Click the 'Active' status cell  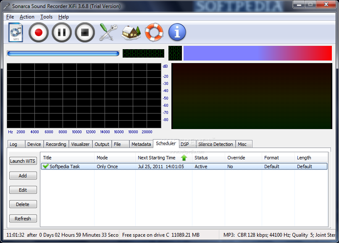201,166
